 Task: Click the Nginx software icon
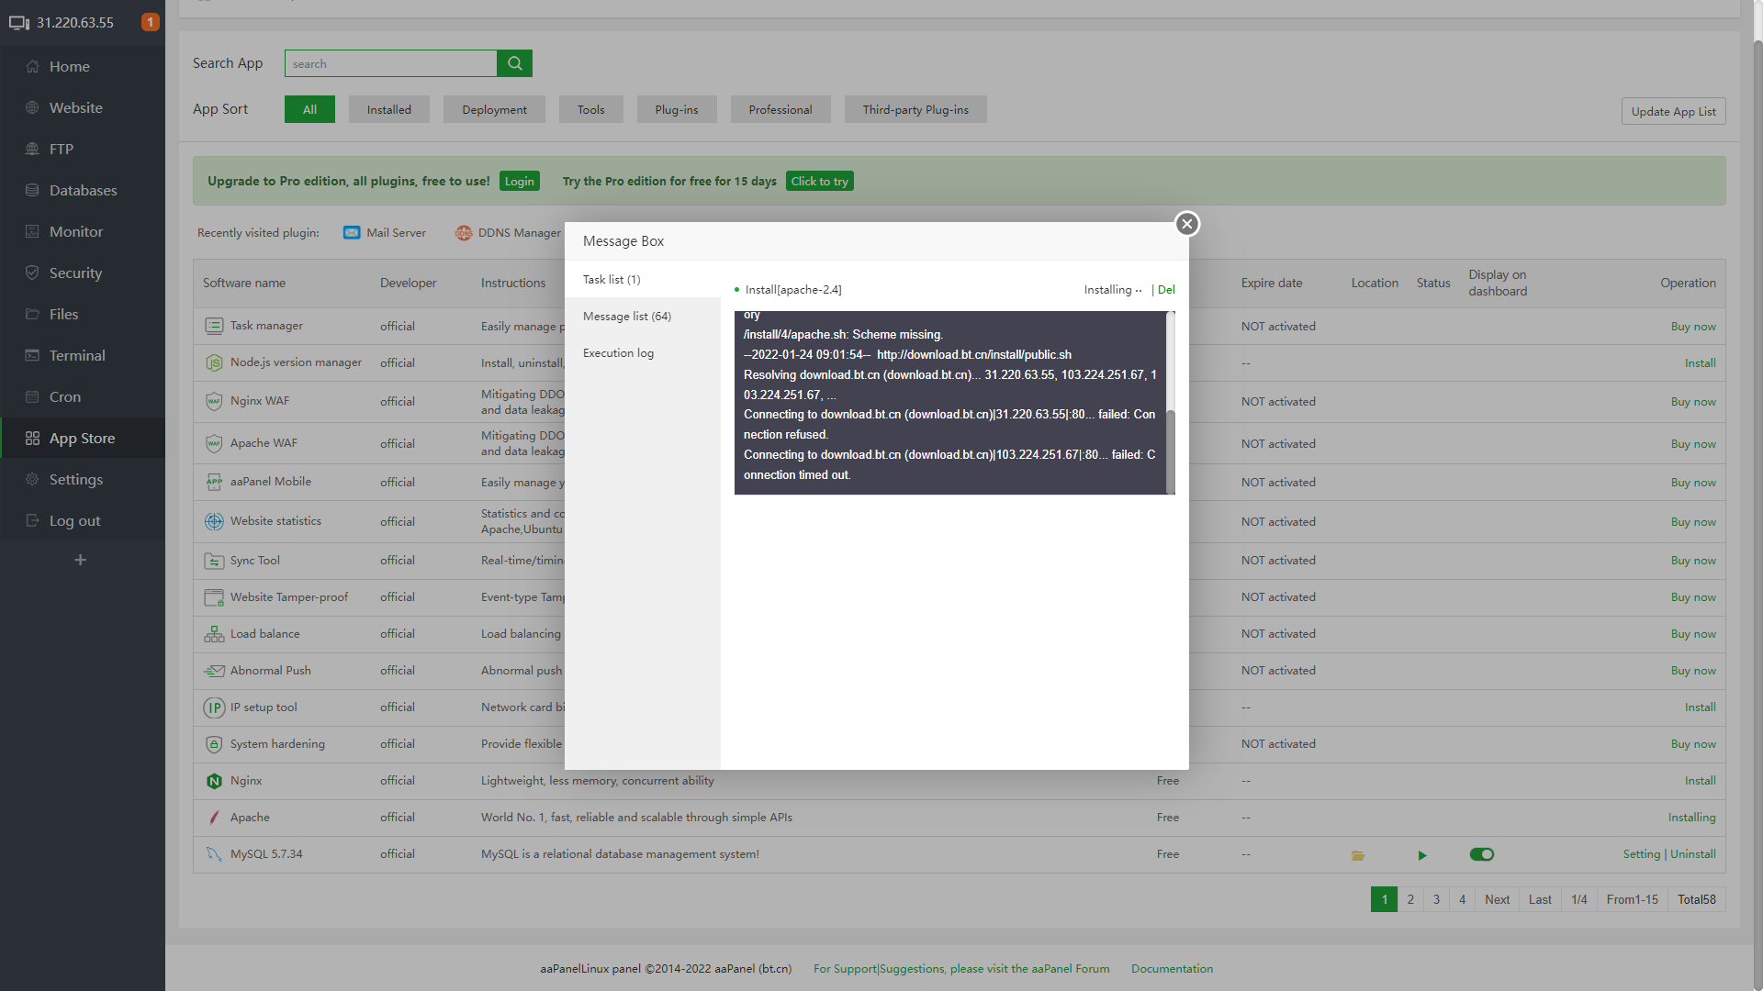click(214, 781)
